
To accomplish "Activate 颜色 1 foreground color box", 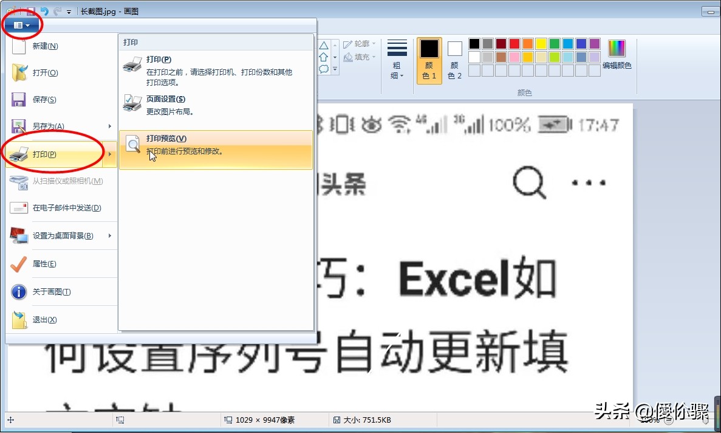I will click(x=429, y=61).
